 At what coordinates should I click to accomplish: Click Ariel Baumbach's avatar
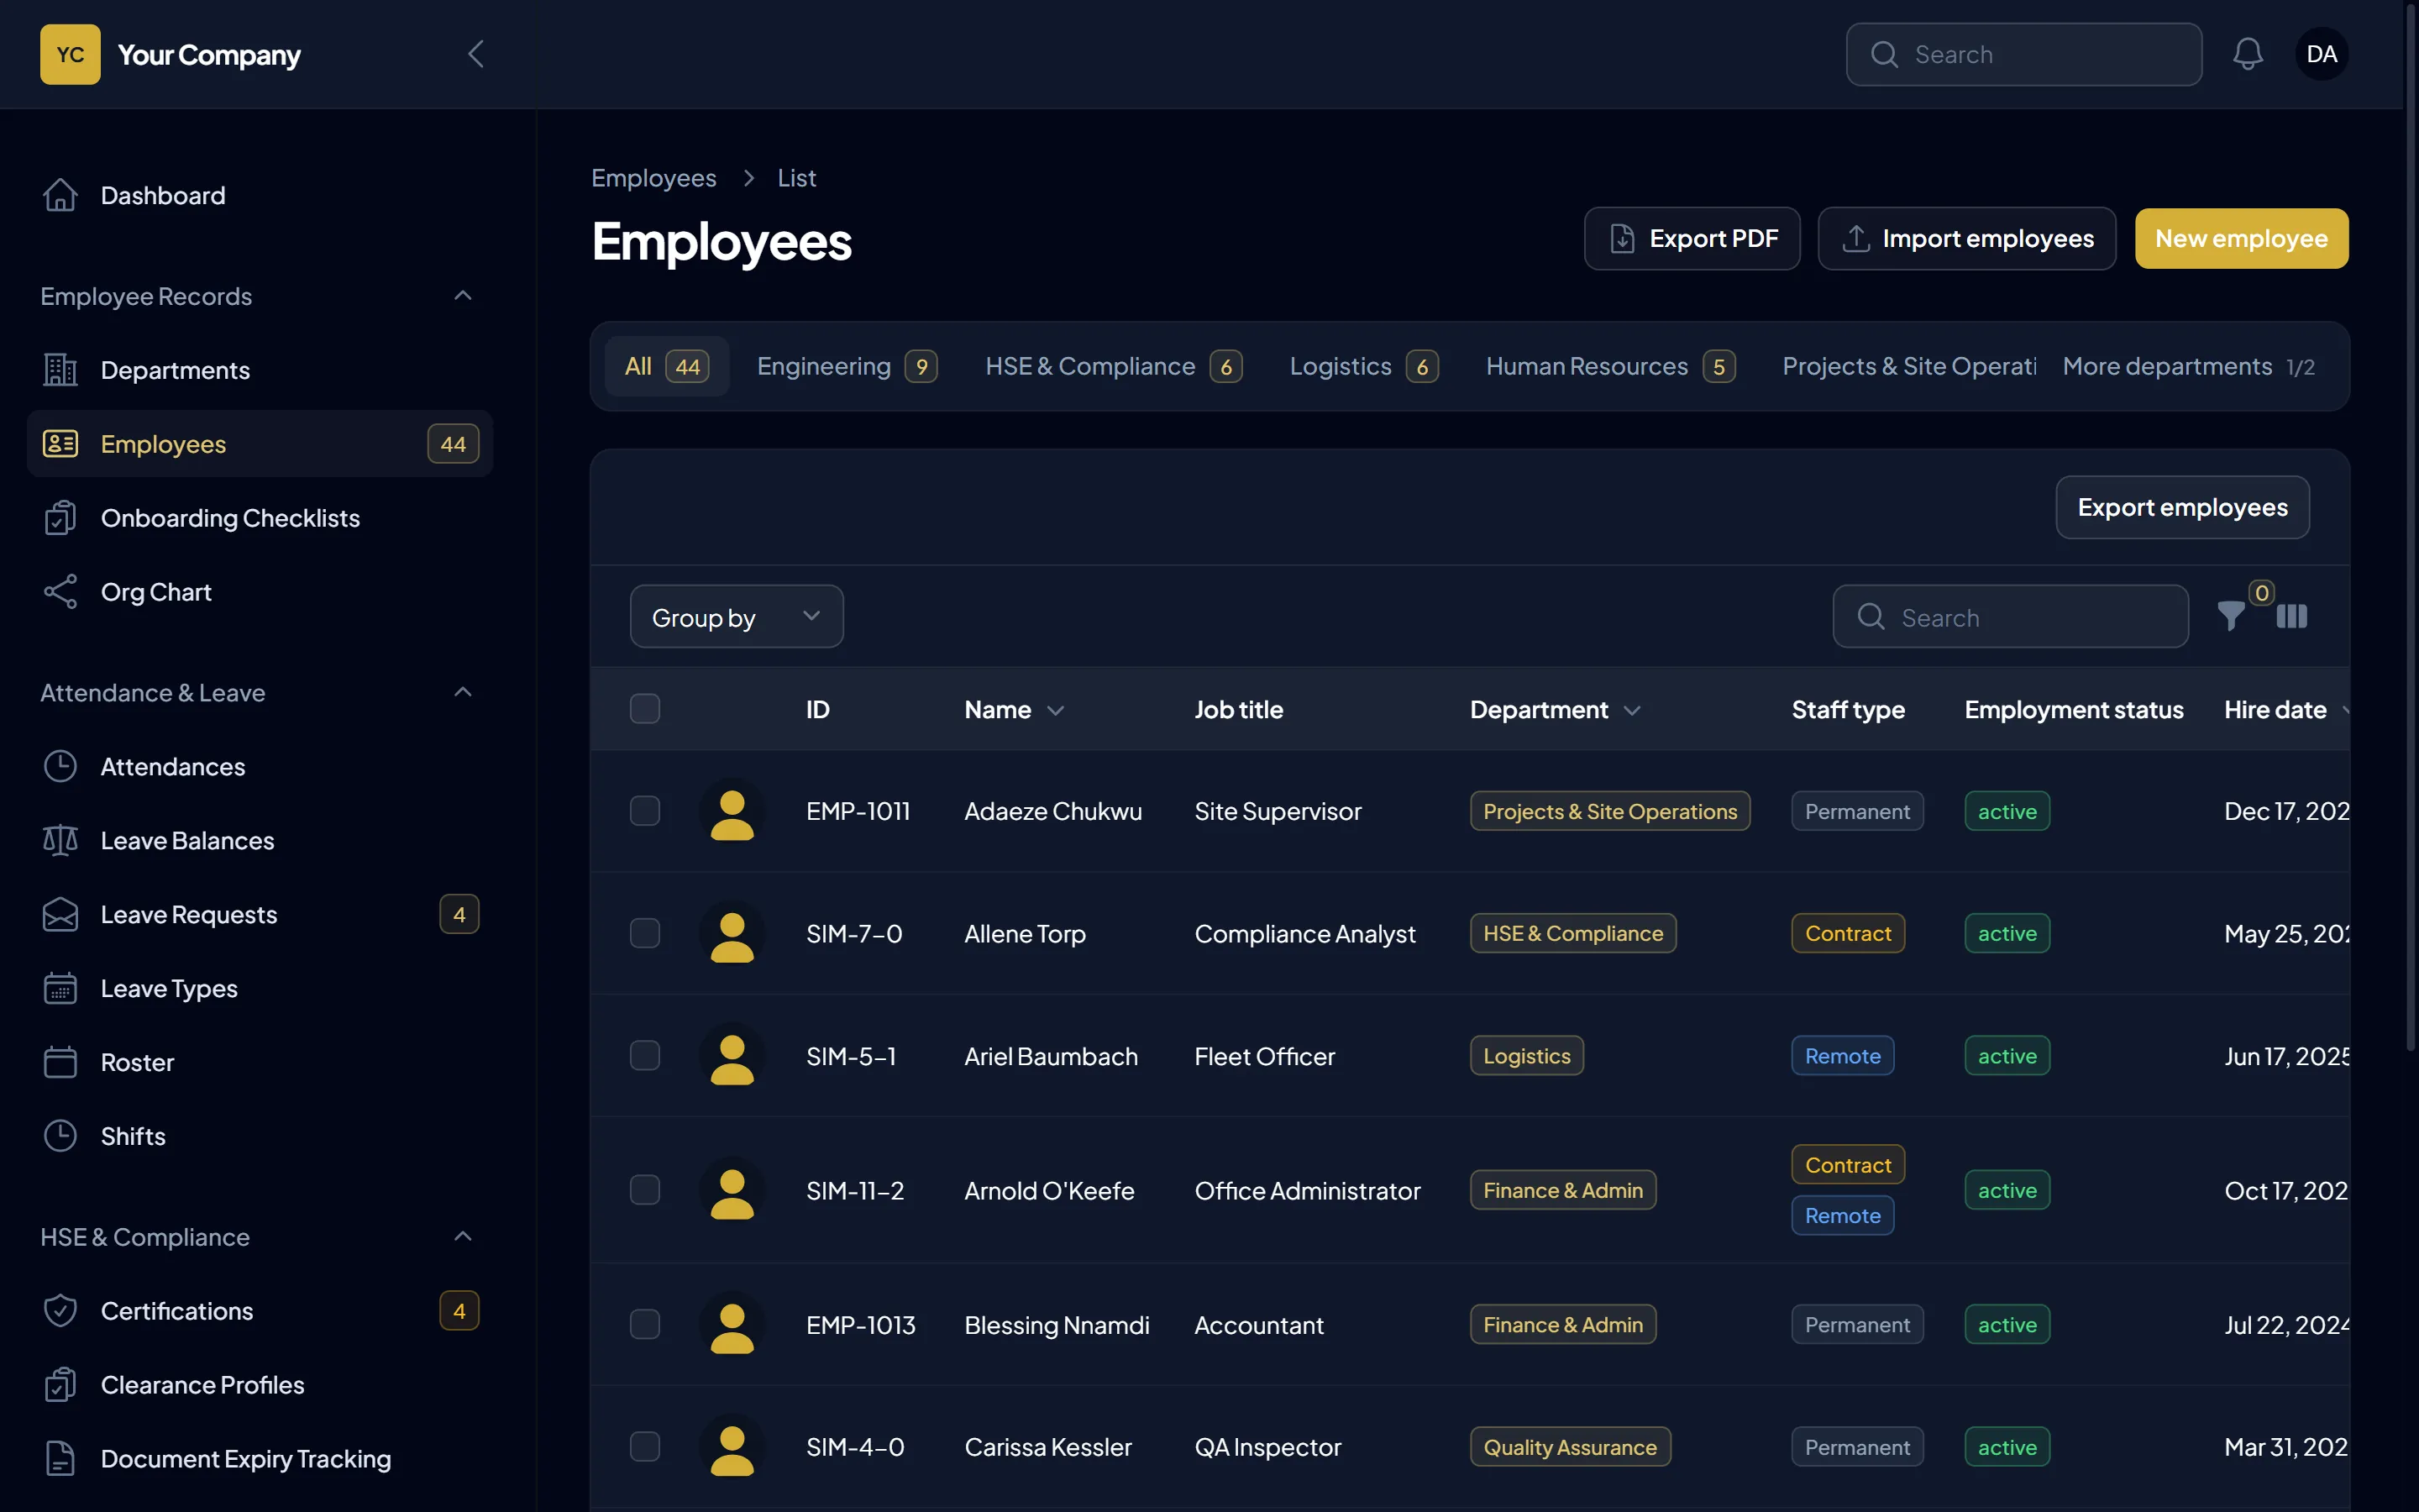732,1056
